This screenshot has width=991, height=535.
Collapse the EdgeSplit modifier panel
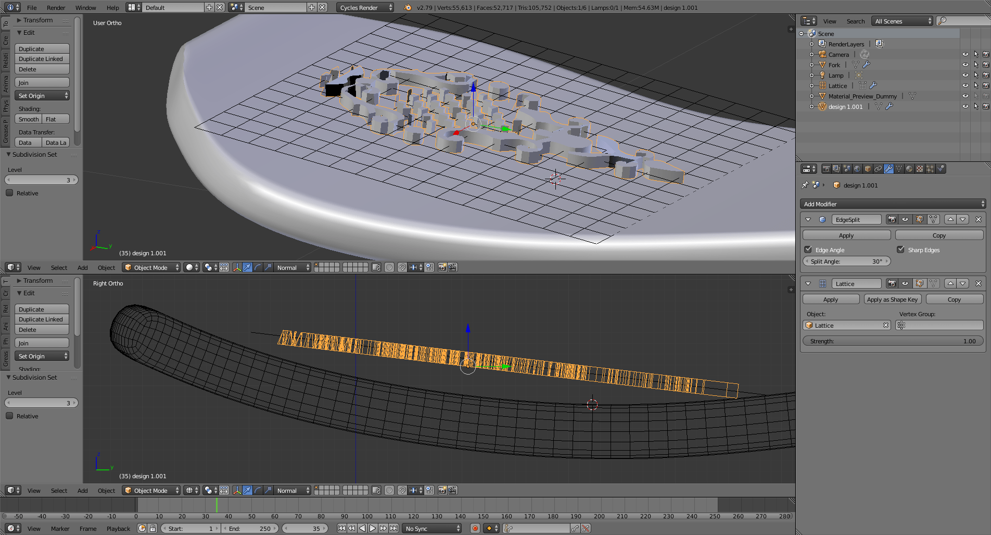[808, 219]
